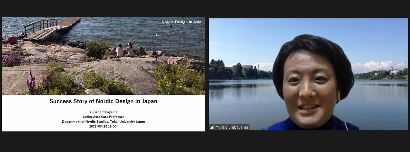Click the Department of Nordic Studies affiliation line
Screen dimensions: 410x152
[103, 122]
